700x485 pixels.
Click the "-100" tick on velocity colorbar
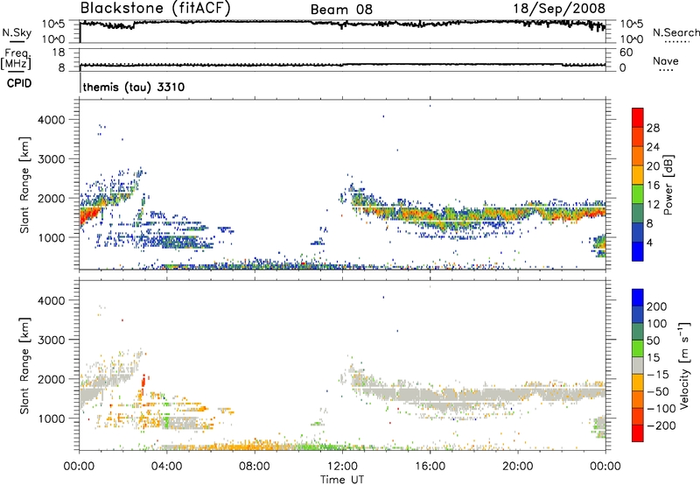661,409
